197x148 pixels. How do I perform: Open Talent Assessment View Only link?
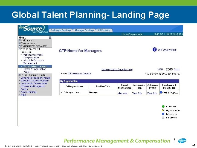pyautogui.click(x=123, y=93)
